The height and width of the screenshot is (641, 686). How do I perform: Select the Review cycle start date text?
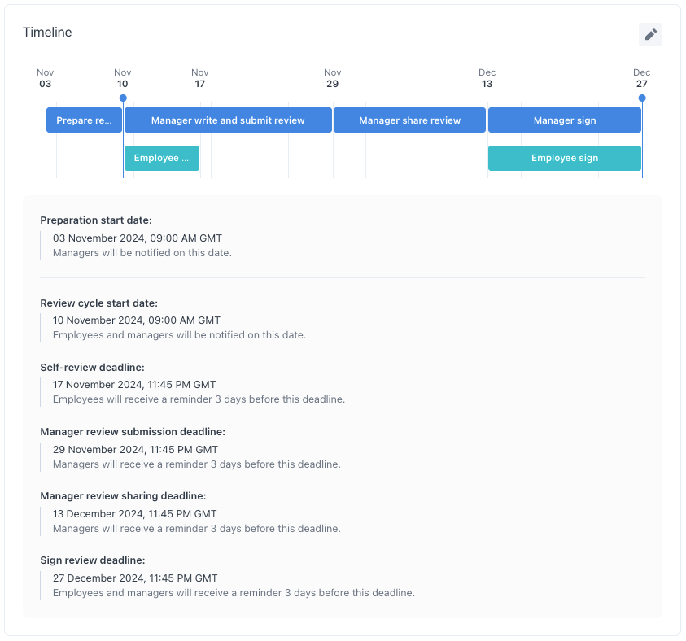(98, 303)
